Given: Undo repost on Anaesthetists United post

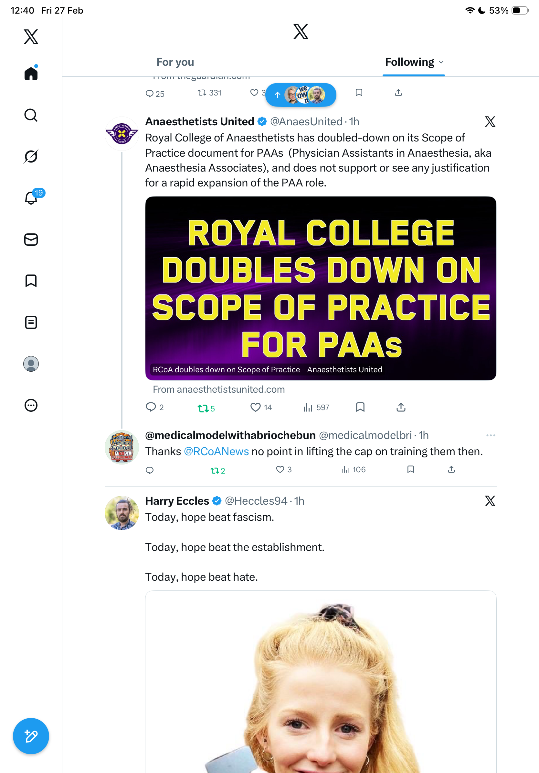Looking at the screenshot, I should [203, 408].
